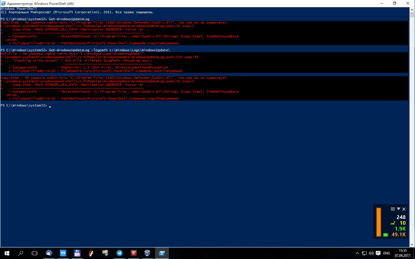Minimize the PowerShell window
This screenshot has width=415, height=259.
point(382,3)
